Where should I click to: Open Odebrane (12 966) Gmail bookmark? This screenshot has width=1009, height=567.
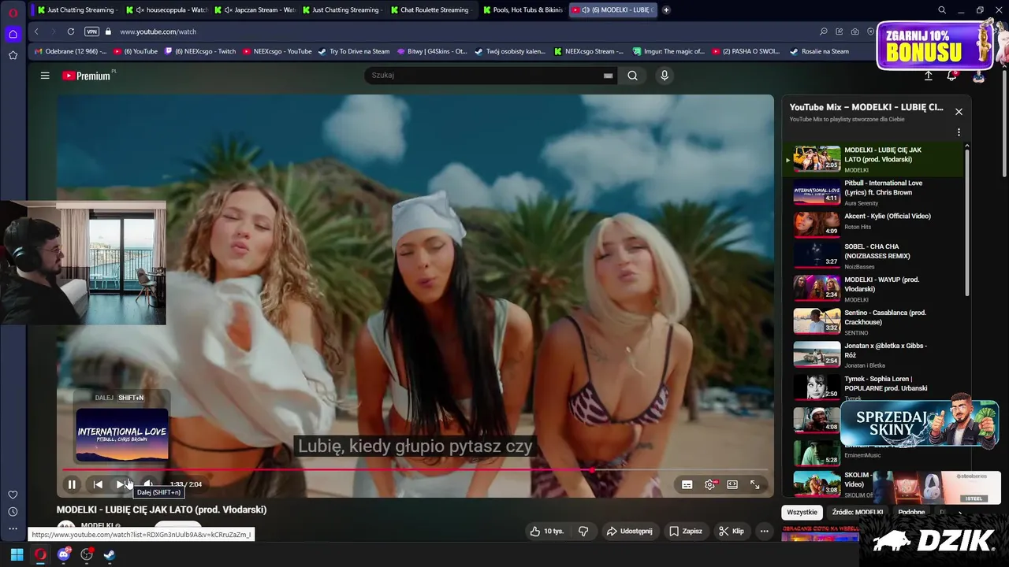pyautogui.click(x=70, y=51)
